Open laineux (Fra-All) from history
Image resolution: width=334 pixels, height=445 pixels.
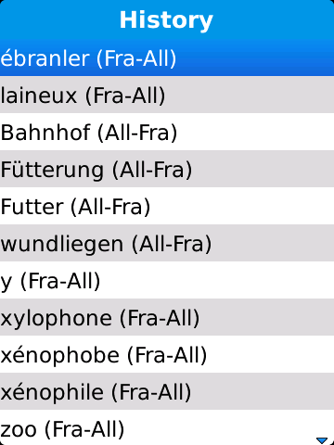(x=167, y=95)
